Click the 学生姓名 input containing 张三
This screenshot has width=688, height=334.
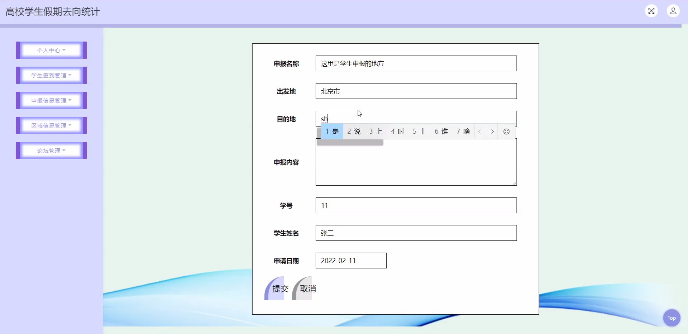[x=416, y=233]
